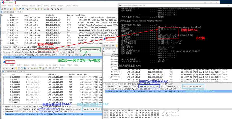Toggle colorize packet list in A-eth1.pcap toolbar

50,68
